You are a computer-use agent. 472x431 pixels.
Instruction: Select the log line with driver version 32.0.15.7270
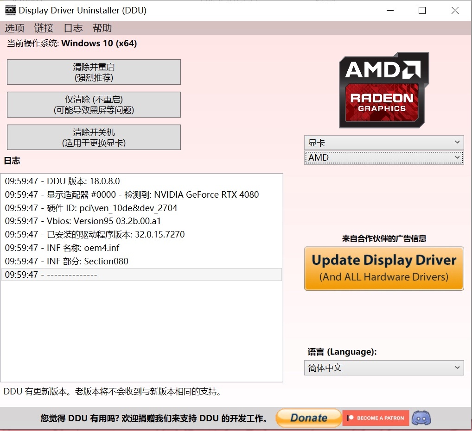[141, 234]
